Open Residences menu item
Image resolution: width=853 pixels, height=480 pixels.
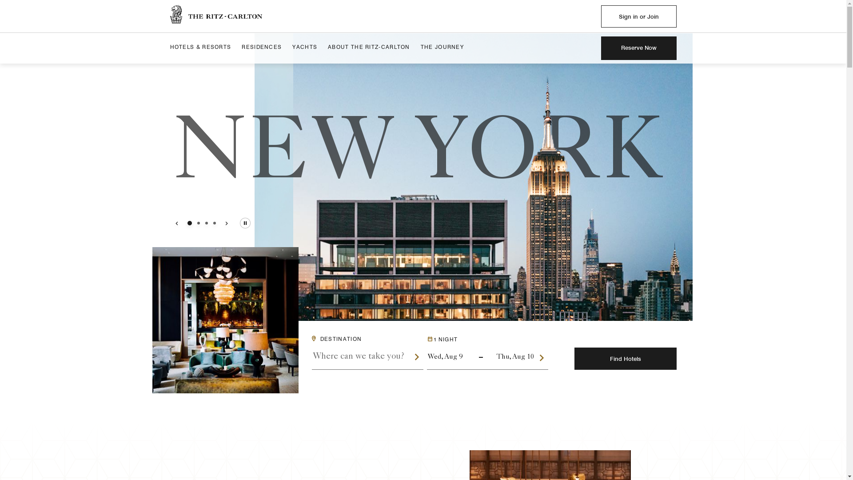coord(262,48)
